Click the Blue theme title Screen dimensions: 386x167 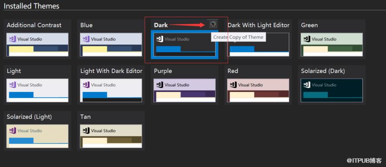coord(86,25)
